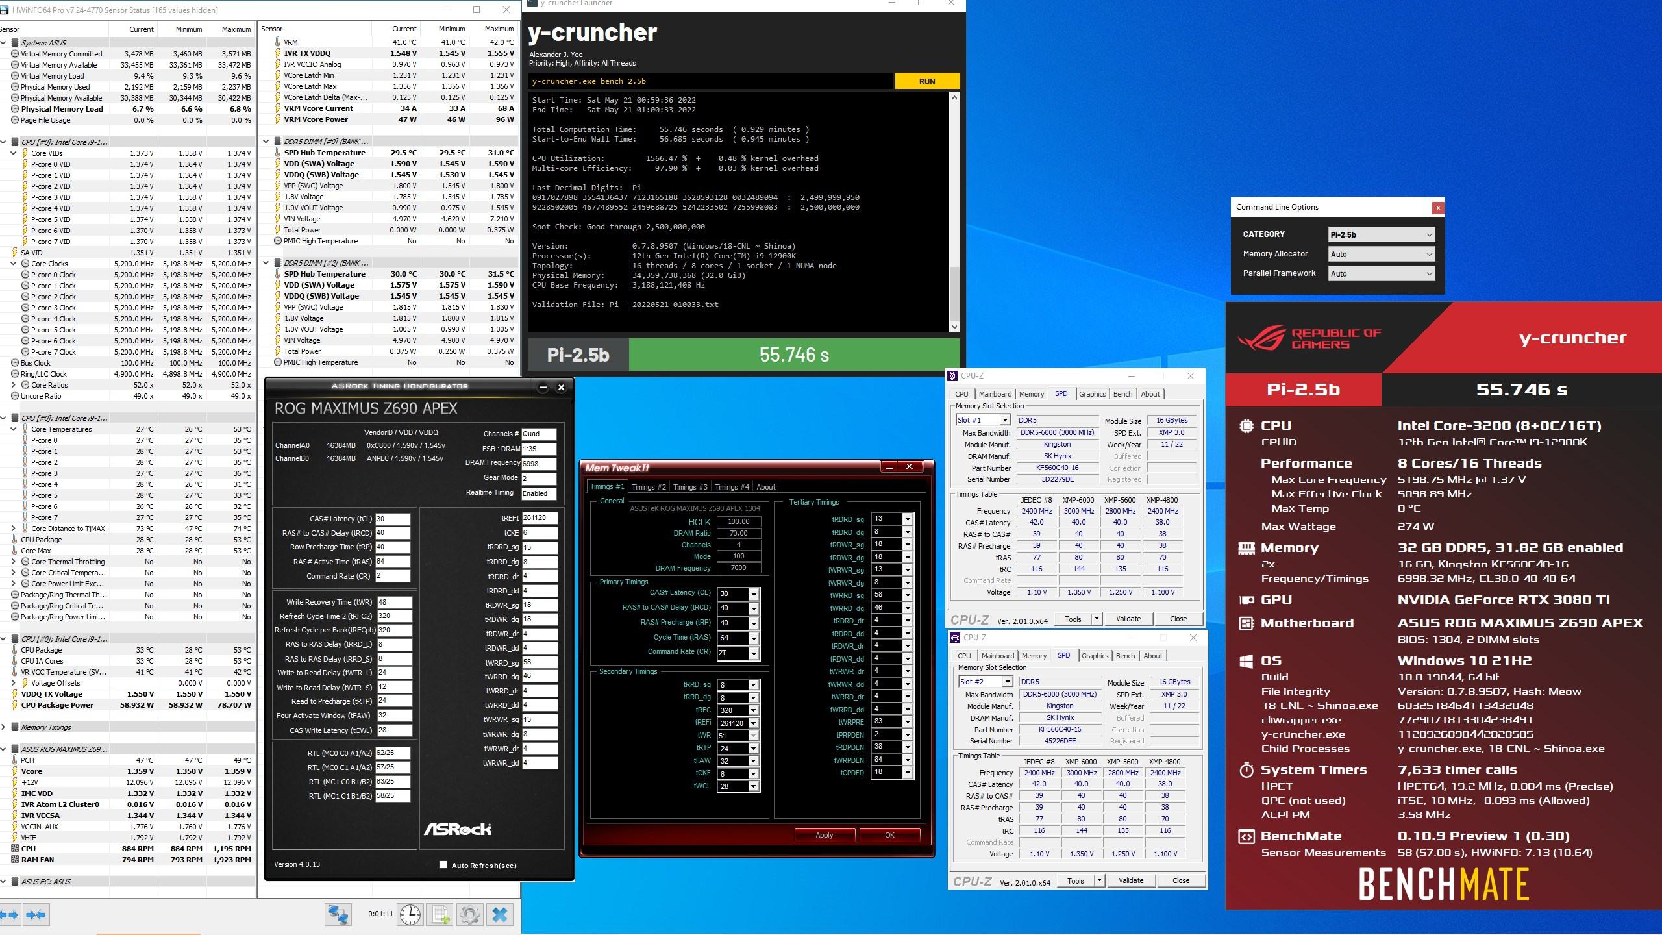Screen dimensions: 1662x935
Task: Click RAM FAN sensor fan icon
Action: (x=14, y=860)
